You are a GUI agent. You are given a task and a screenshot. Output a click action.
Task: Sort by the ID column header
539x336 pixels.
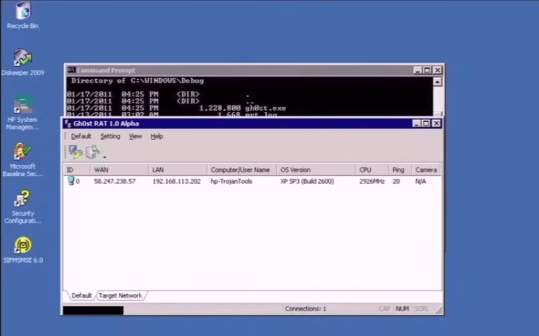pyautogui.click(x=77, y=170)
